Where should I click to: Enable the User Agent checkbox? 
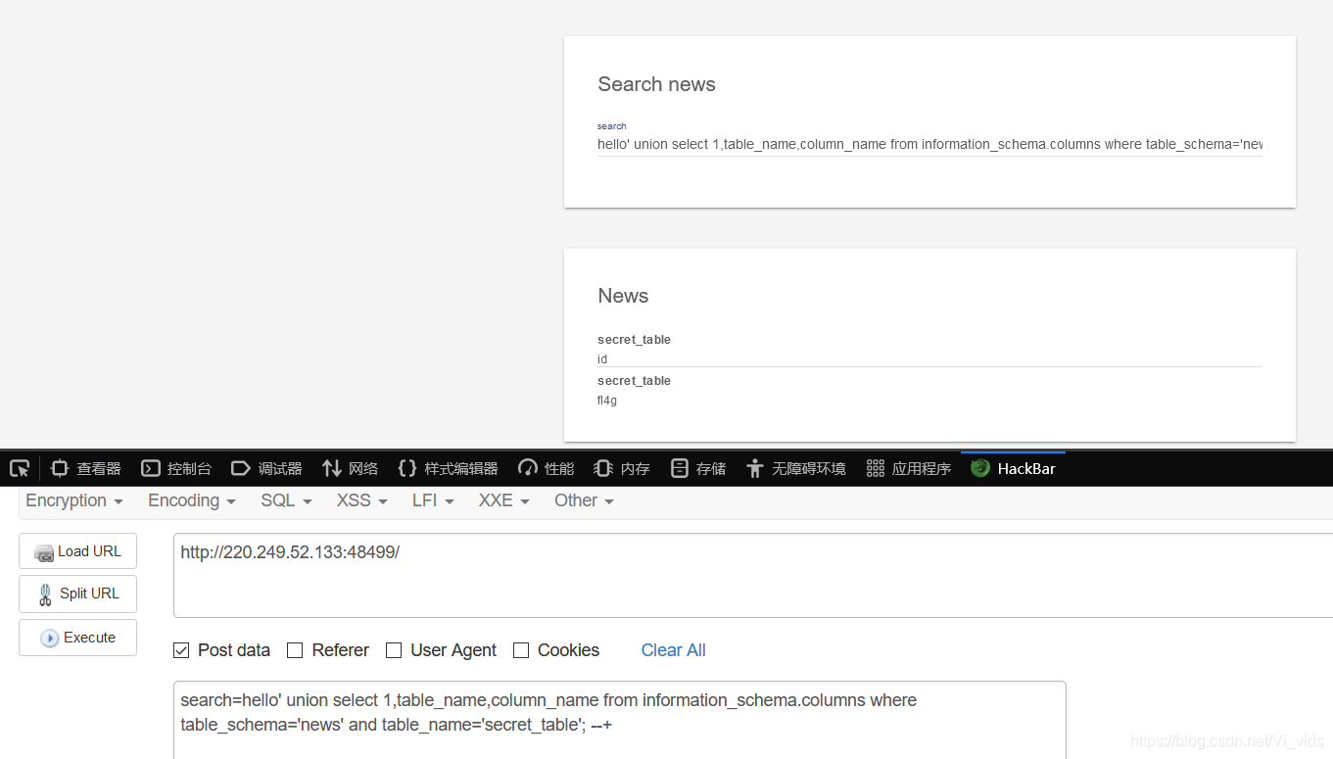(x=394, y=650)
